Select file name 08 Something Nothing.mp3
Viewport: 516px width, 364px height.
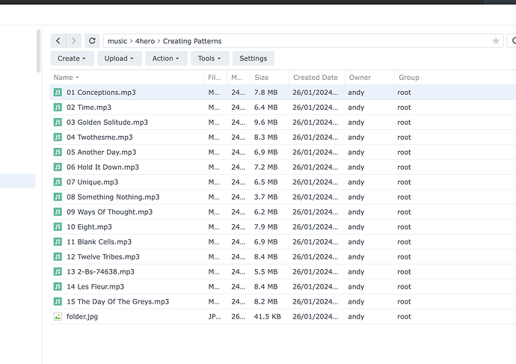113,197
